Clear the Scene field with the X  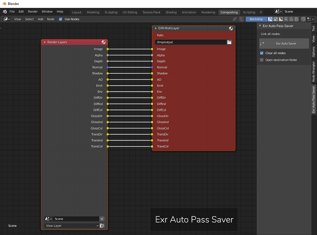(x=102, y=219)
